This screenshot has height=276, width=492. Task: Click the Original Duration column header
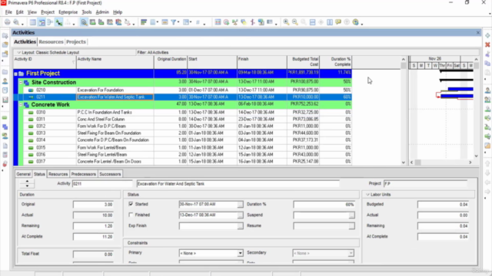(x=171, y=62)
